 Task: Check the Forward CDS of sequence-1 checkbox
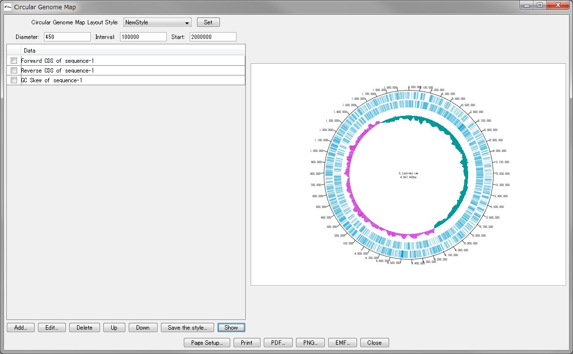click(x=14, y=60)
